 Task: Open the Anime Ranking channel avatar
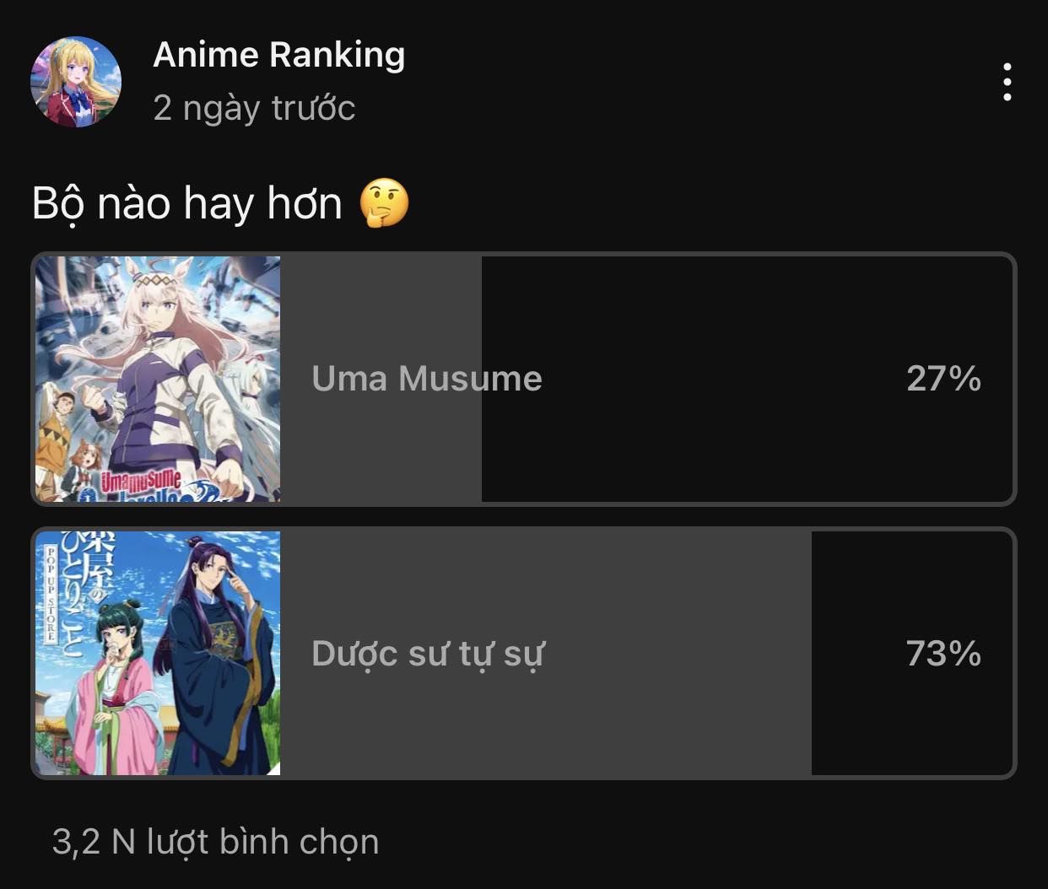76,82
